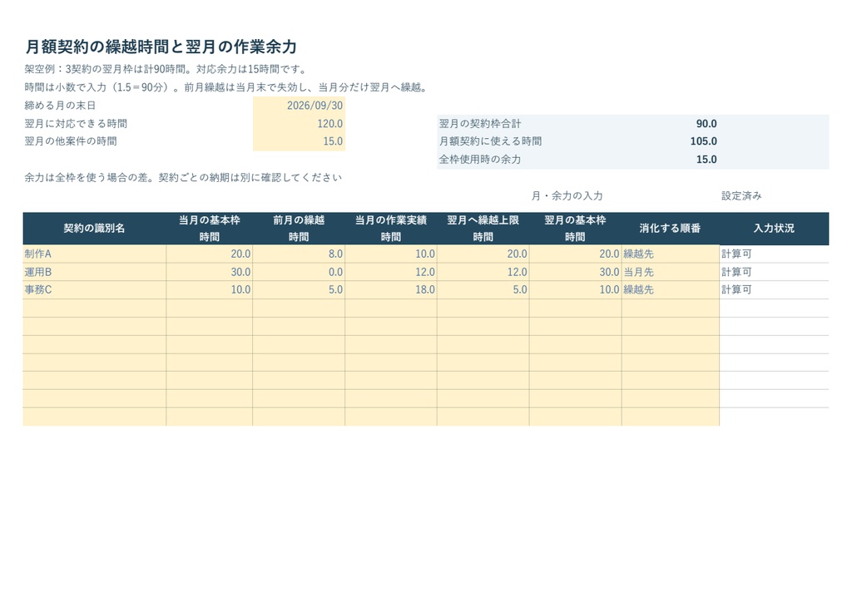
Task: Click 運用B's 当月の作業実績 cell 12.0
Action: pyautogui.click(x=391, y=272)
